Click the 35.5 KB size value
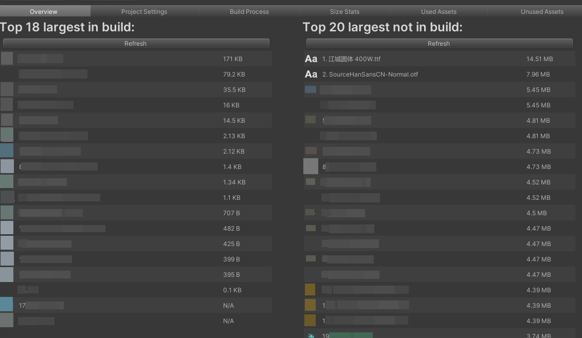582x338 pixels. click(234, 90)
